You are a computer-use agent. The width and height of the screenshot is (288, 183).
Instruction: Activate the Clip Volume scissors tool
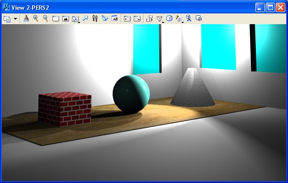coord(189,18)
